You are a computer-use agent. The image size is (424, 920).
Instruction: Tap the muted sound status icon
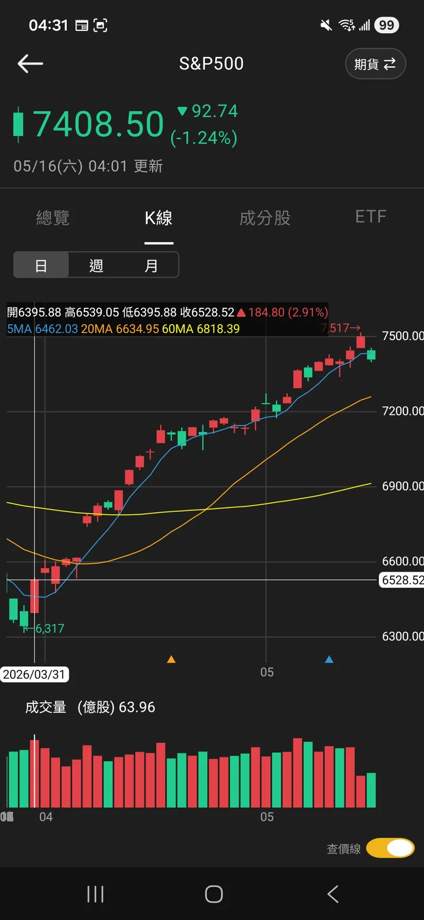pyautogui.click(x=326, y=25)
